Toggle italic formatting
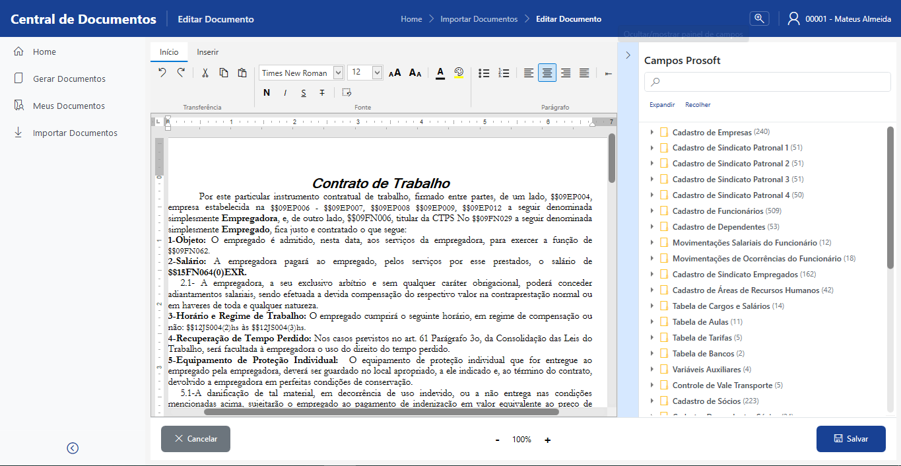Screen dimensions: 901x466 pyautogui.click(x=285, y=92)
